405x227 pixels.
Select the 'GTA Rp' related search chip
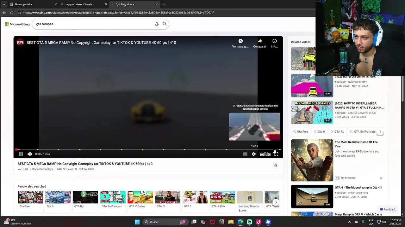coord(337,132)
